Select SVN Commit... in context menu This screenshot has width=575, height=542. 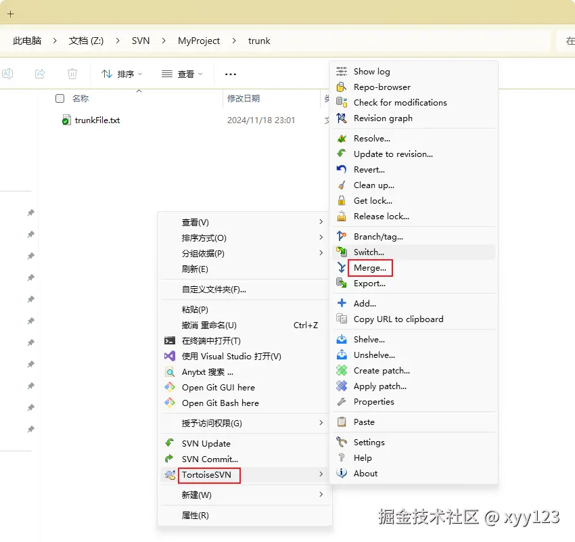click(244, 459)
